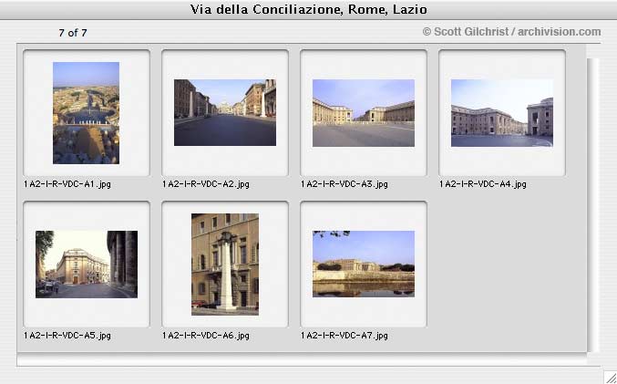The height and width of the screenshot is (384, 617).
Task: Click filename 1A2-I-R-VDC-A3.jpg
Action: (x=344, y=184)
